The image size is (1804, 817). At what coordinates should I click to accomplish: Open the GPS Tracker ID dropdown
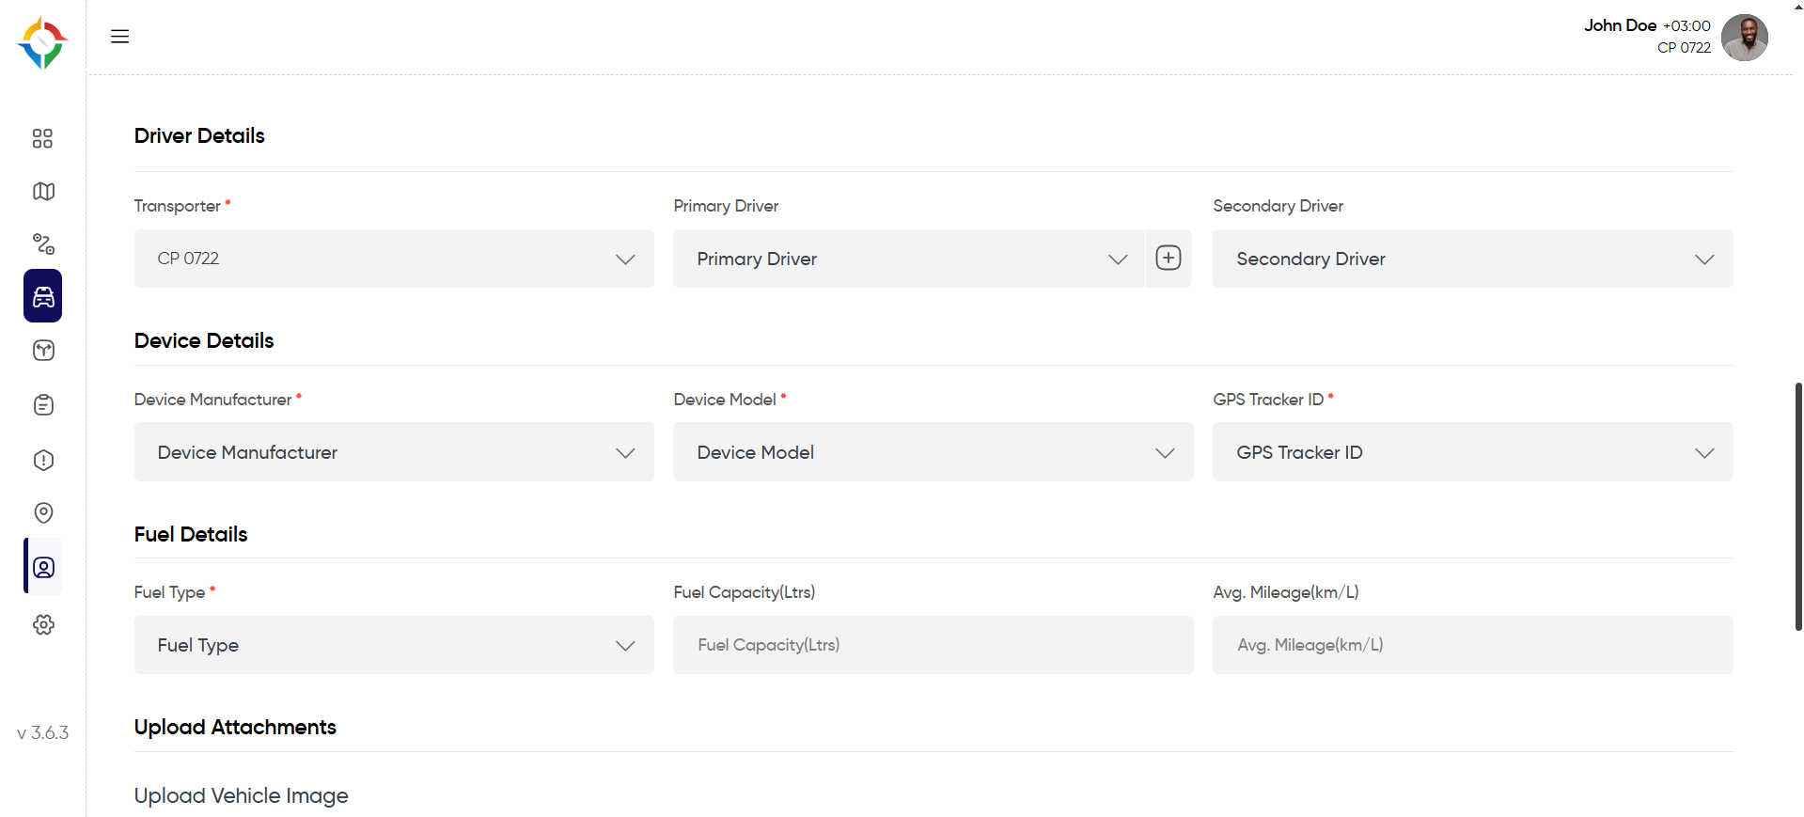click(1473, 452)
